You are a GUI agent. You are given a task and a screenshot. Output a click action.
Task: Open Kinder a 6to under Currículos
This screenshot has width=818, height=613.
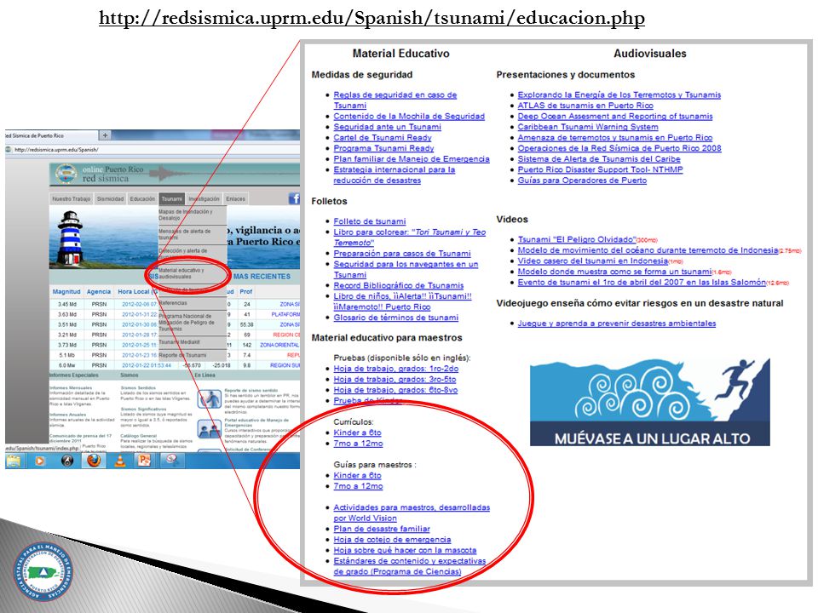click(x=357, y=433)
